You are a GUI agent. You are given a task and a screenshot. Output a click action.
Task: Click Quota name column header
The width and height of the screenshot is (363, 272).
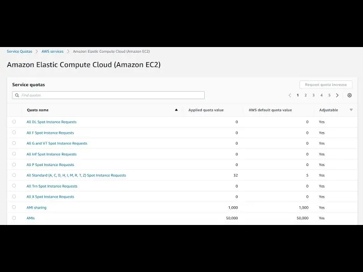click(x=37, y=110)
